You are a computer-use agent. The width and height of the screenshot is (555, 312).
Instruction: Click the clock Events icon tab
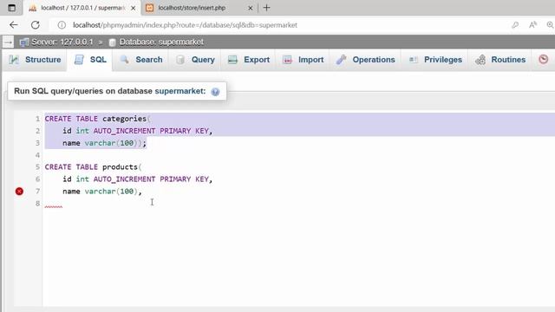pos(544,60)
